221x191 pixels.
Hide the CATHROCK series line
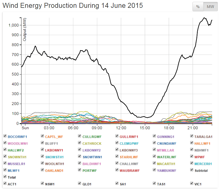click(80, 143)
